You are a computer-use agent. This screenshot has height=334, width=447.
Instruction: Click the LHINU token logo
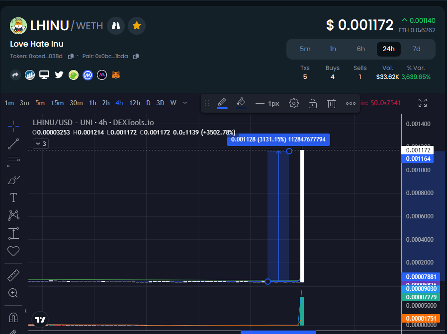coord(18,26)
